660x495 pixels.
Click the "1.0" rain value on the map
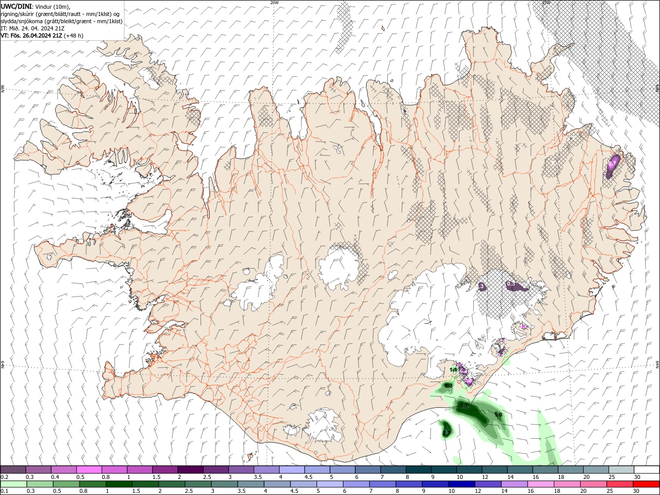click(498, 415)
